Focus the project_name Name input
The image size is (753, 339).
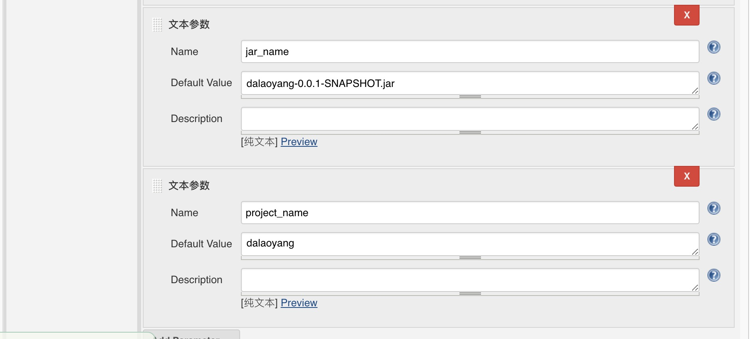(470, 213)
